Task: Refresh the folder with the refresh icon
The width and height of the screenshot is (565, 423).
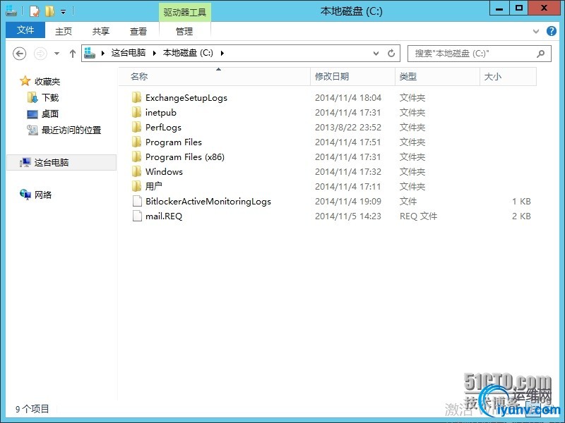Action: coord(391,54)
